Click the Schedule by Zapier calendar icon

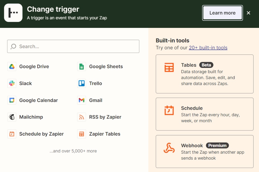point(12,134)
